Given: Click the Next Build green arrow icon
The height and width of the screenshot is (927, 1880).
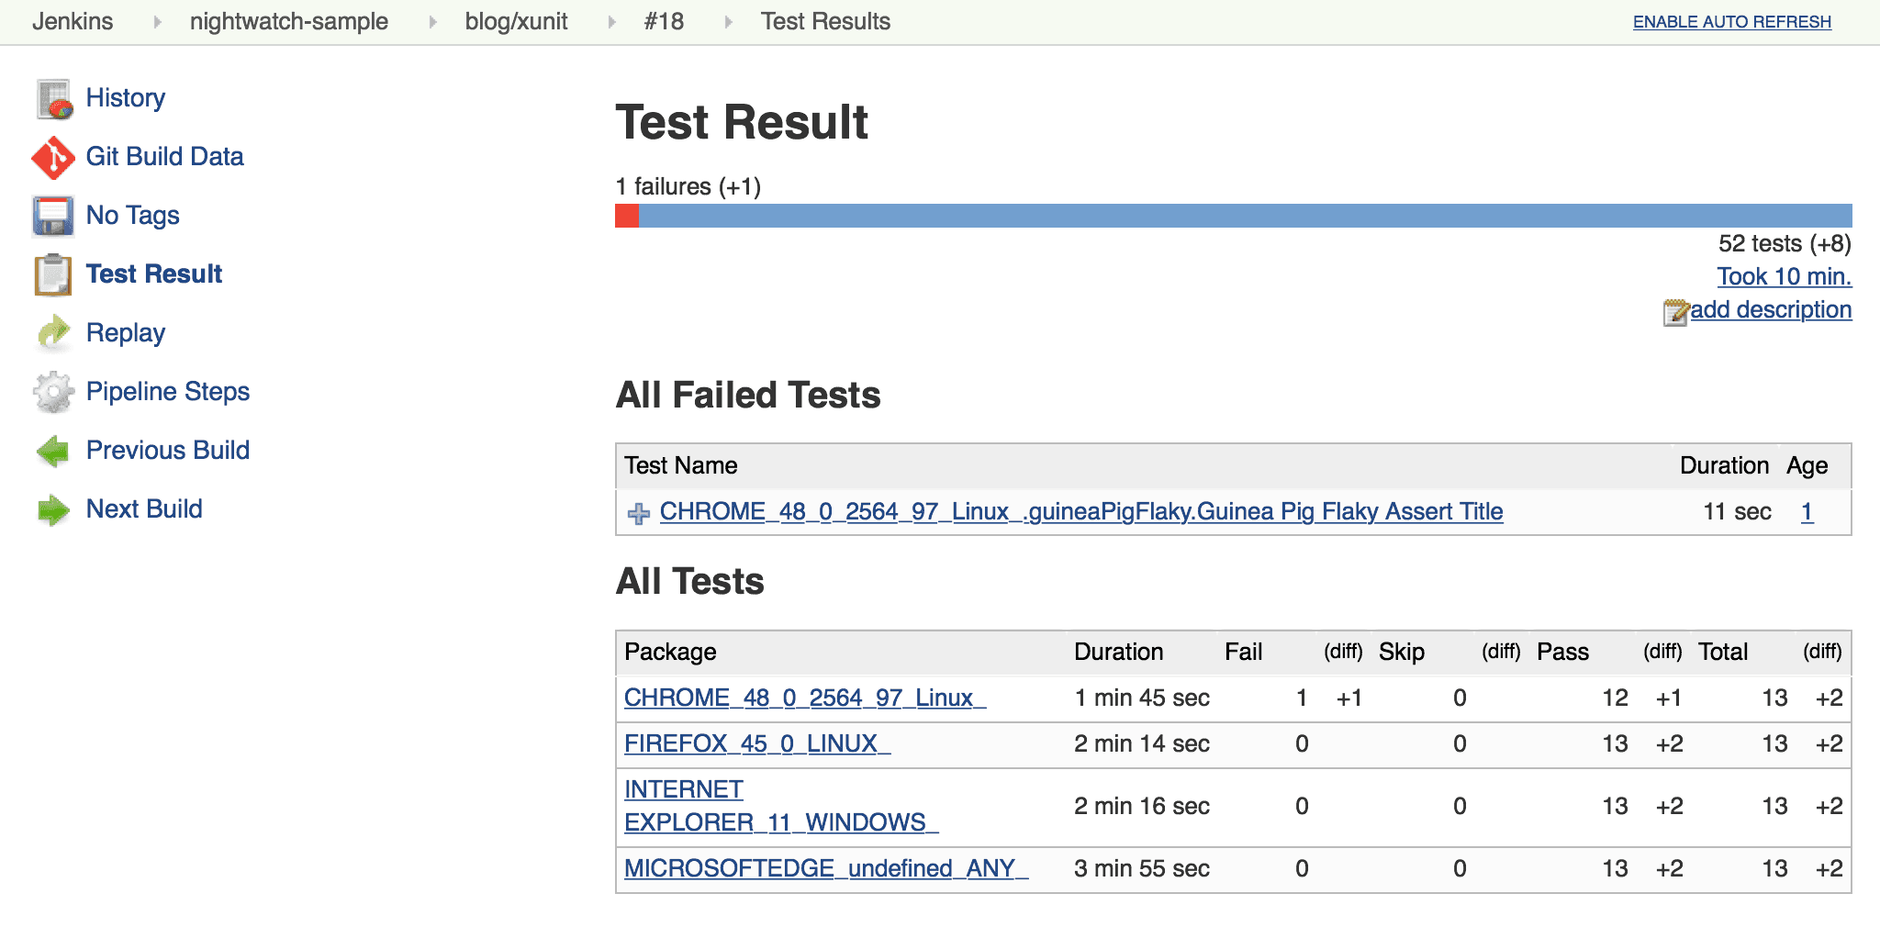Looking at the screenshot, I should click(x=52, y=508).
